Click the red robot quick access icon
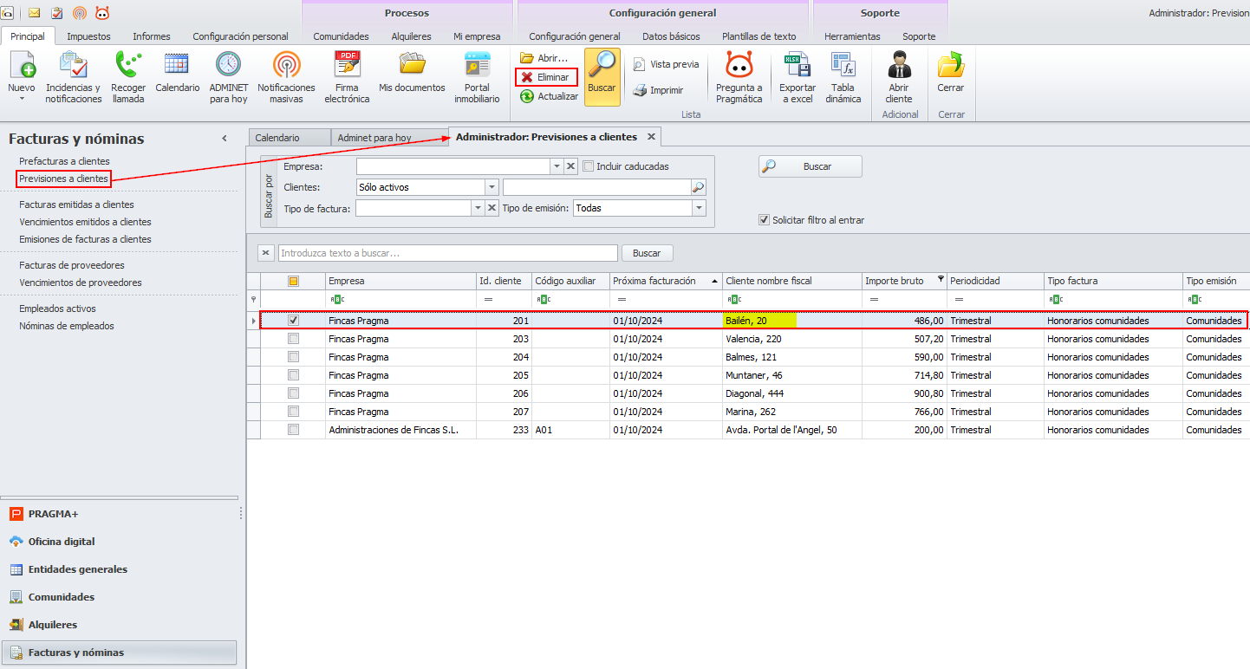This screenshot has width=1250, height=669. tap(102, 13)
